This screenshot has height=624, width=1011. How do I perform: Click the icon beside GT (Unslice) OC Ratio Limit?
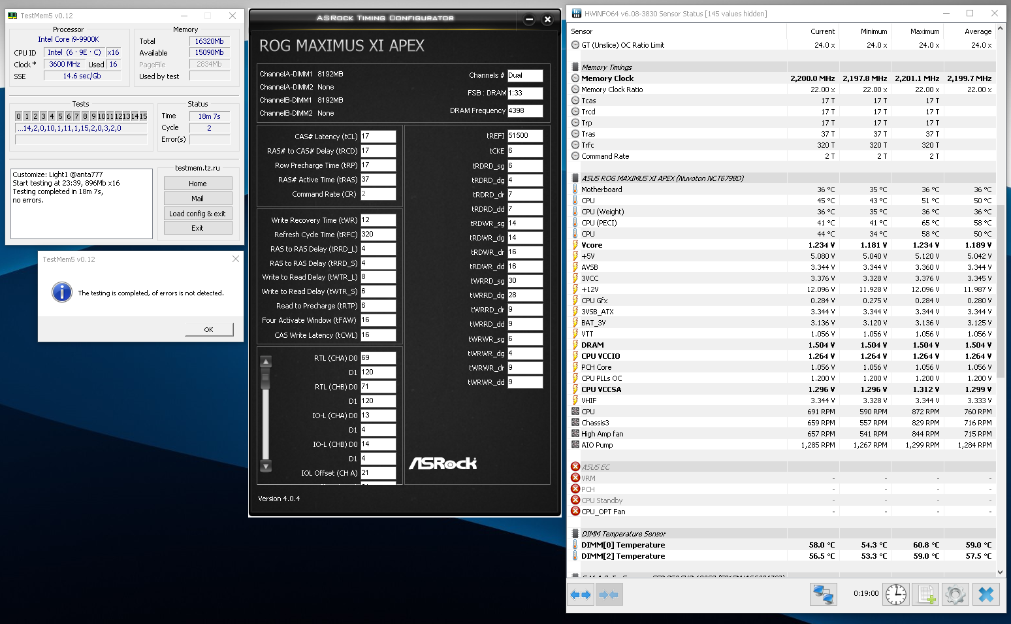[575, 45]
